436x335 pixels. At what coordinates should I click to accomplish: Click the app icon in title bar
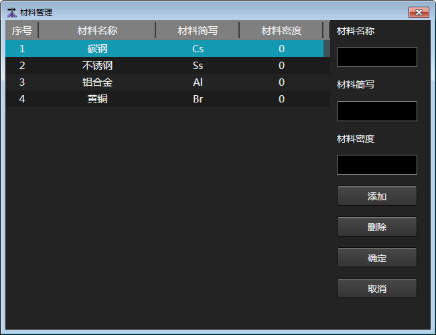click(11, 13)
